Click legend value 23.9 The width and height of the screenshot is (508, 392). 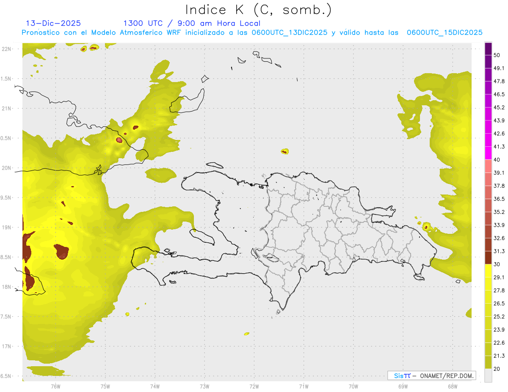click(x=499, y=330)
